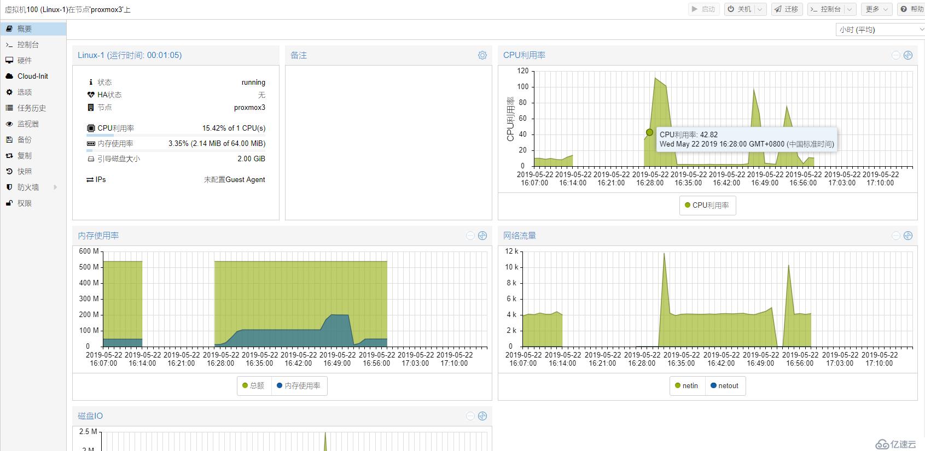Screen dimensions: 925x451
Task: Click the undo zoom icon on 内存使用率 chart
Action: [470, 236]
